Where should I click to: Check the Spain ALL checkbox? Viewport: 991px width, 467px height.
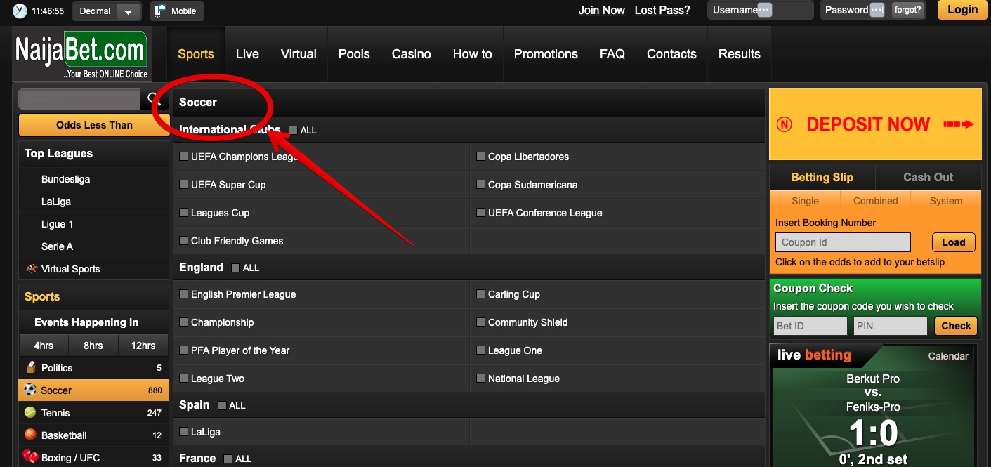pyautogui.click(x=222, y=405)
